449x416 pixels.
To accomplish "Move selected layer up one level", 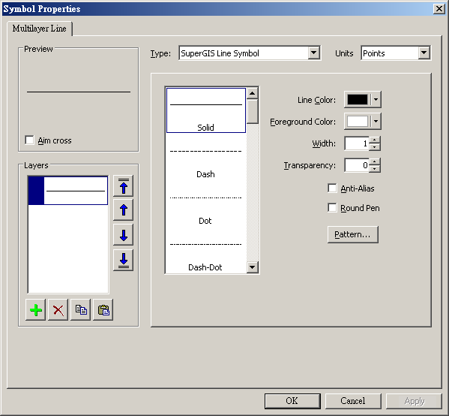I will click(123, 210).
